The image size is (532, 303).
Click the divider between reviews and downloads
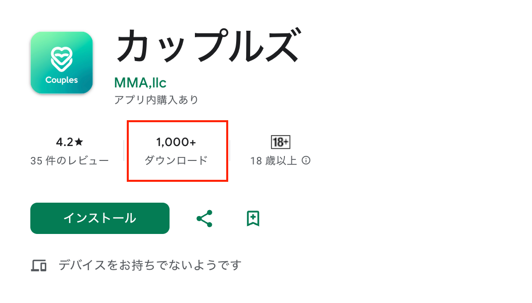[124, 151]
